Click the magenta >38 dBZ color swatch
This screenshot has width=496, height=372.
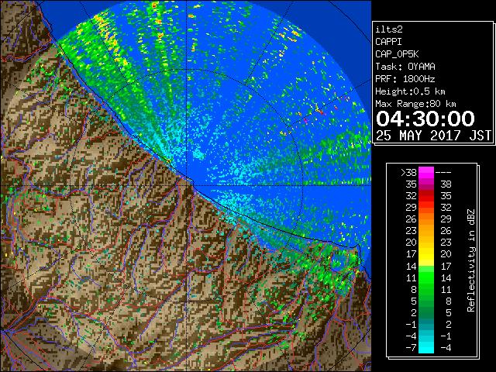pos(426,172)
